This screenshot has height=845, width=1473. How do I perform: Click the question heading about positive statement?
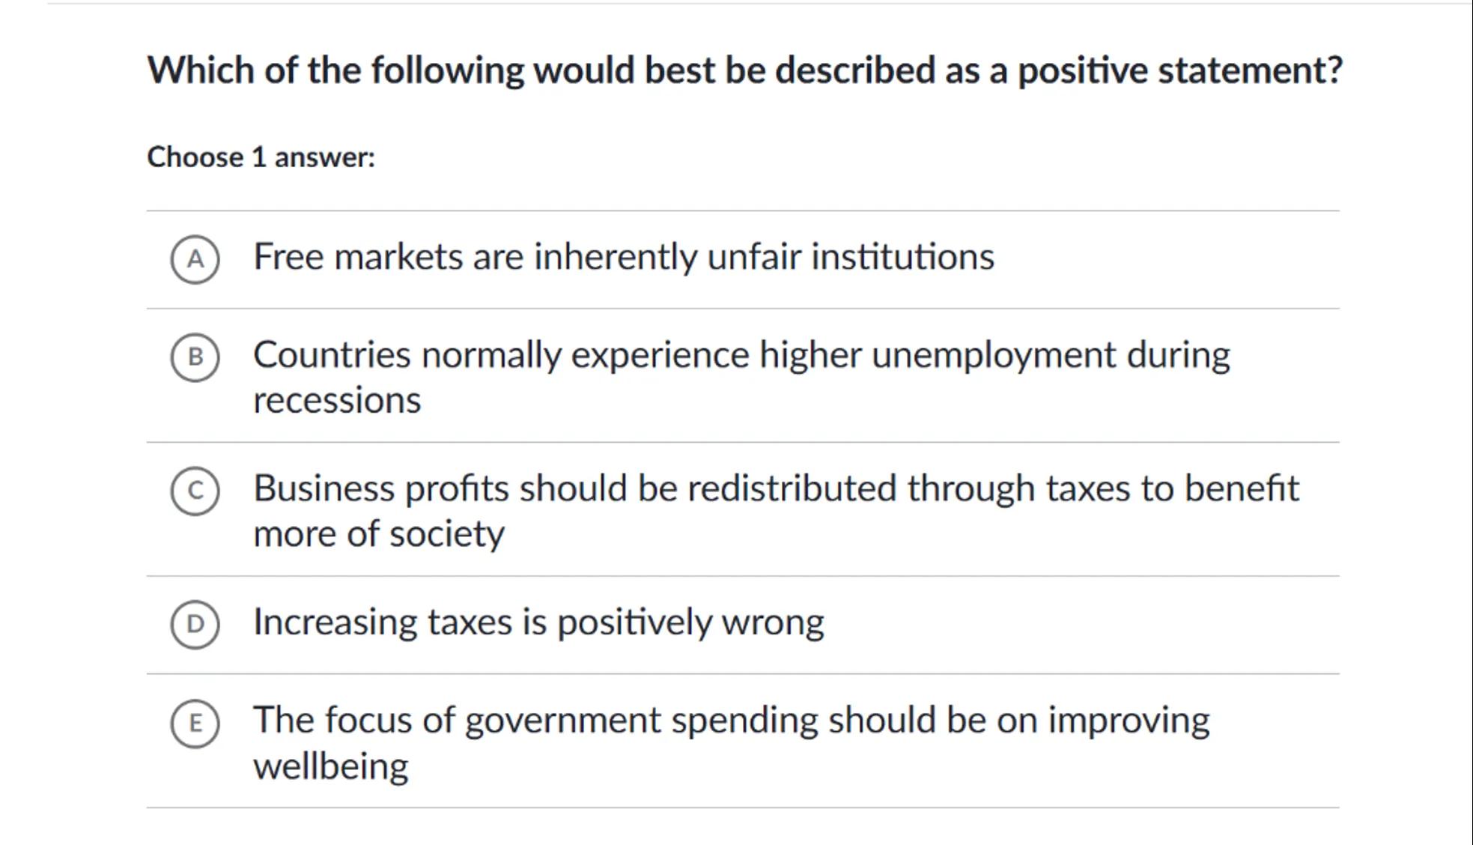point(744,70)
